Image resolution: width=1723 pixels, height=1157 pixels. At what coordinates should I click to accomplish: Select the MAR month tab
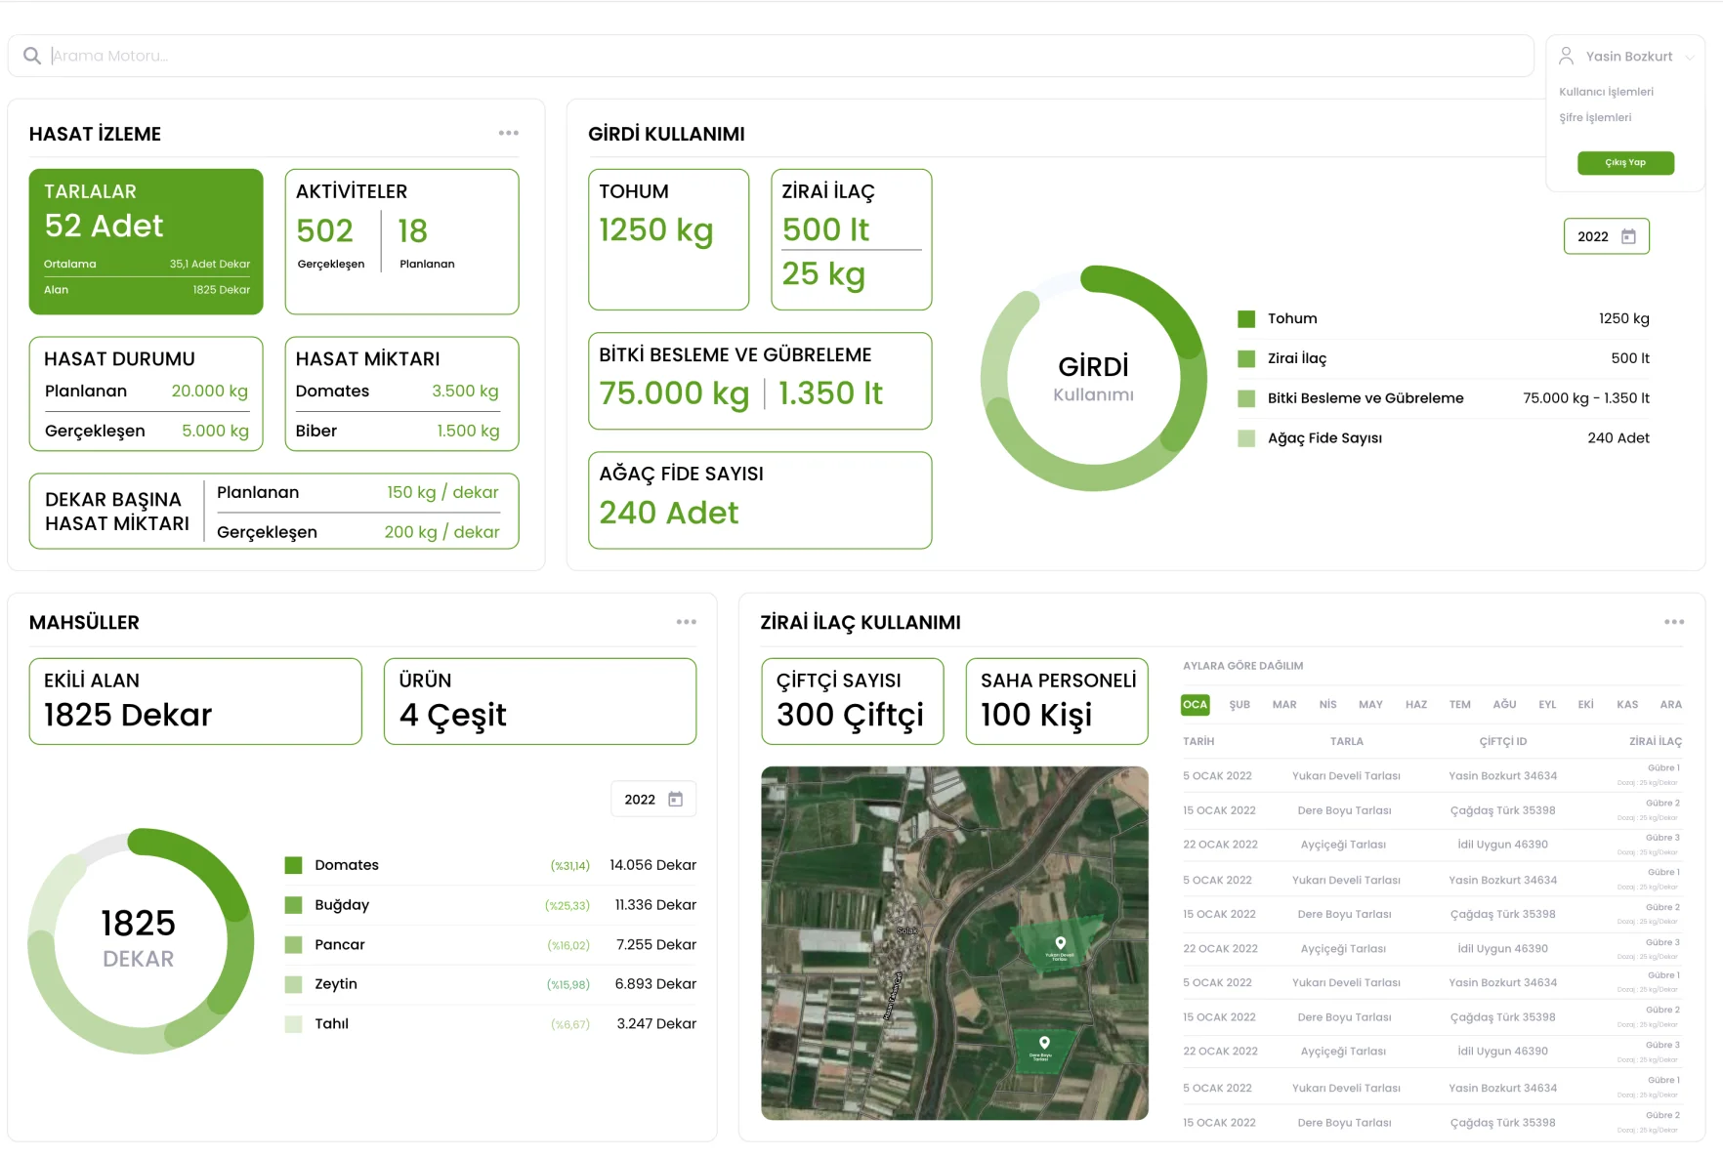(x=1284, y=704)
